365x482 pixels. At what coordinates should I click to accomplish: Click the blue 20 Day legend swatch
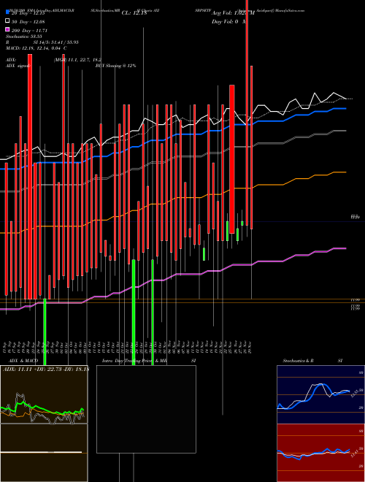(x=7, y=12)
